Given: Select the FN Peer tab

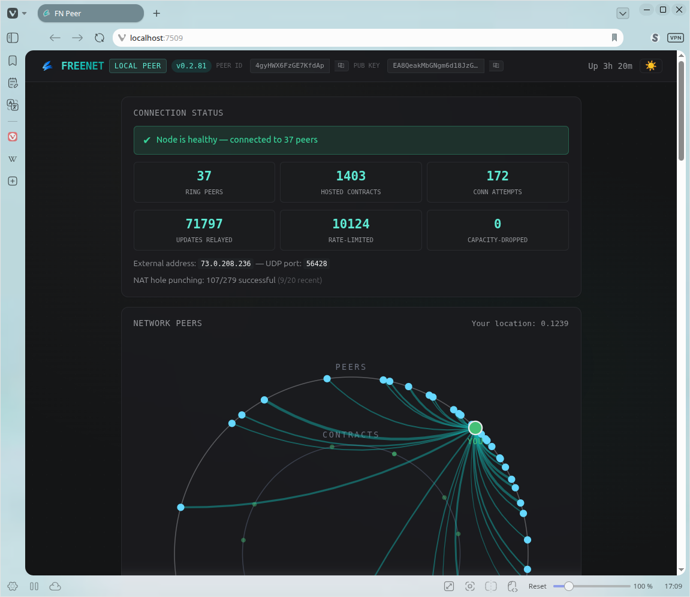Looking at the screenshot, I should click(x=91, y=13).
